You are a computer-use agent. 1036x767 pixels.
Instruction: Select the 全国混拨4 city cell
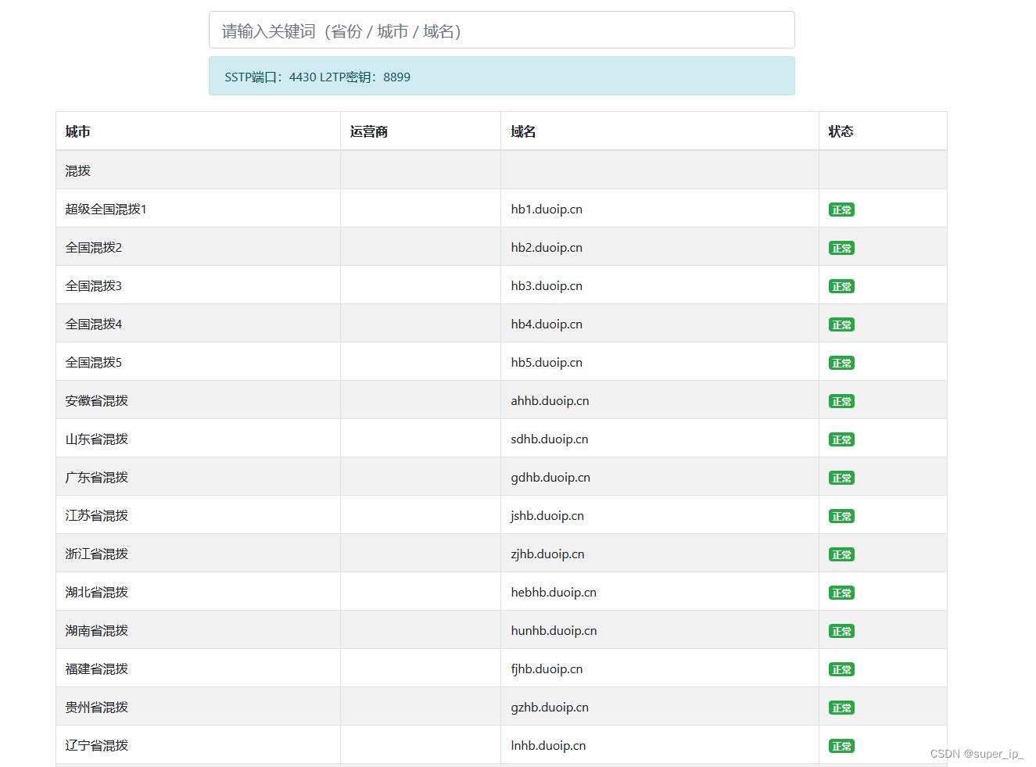(198, 324)
